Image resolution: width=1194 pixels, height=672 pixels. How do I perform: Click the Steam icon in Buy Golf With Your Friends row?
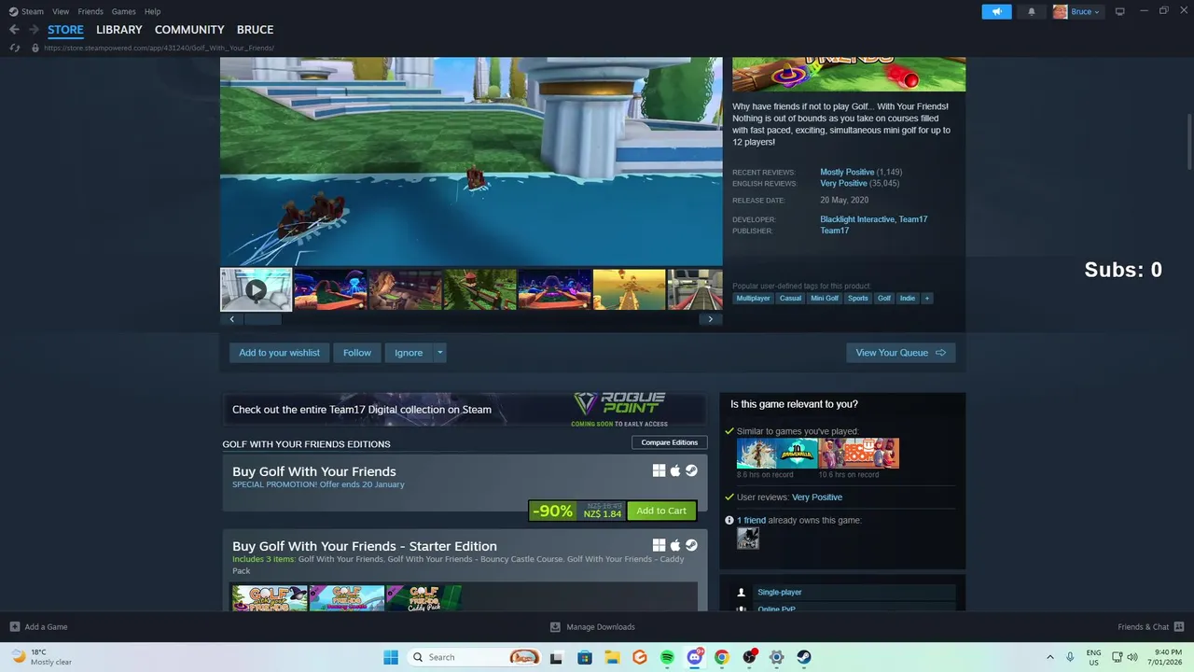[x=691, y=470]
